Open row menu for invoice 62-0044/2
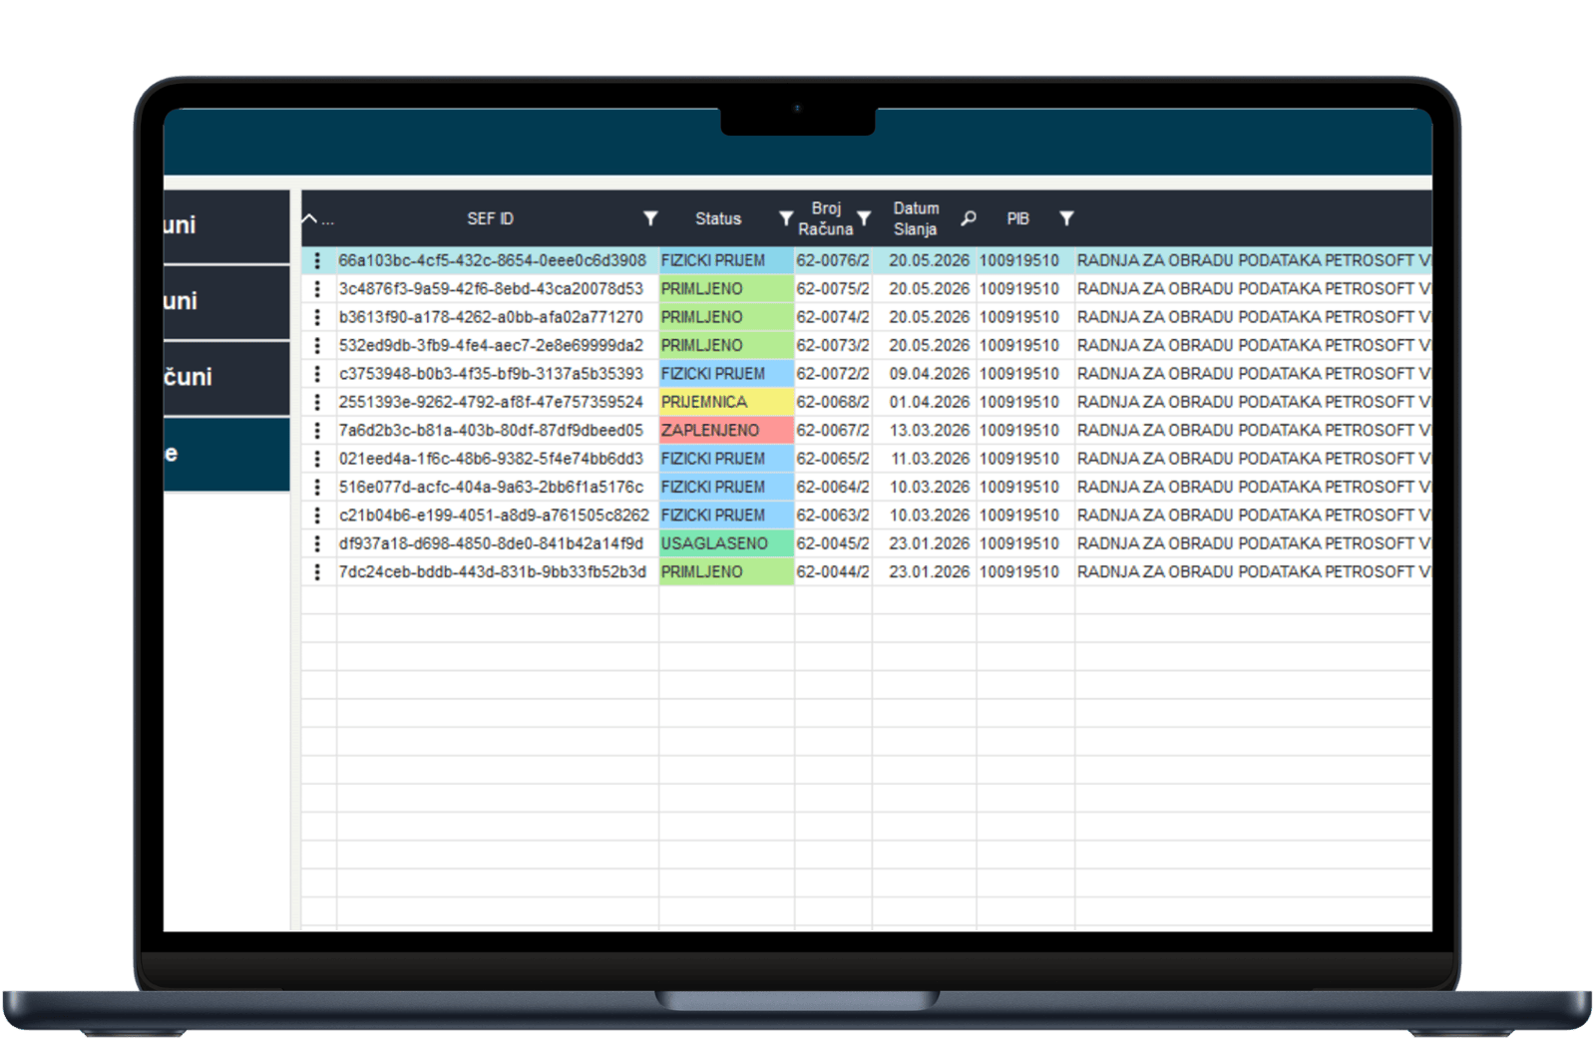The image size is (1596, 1040). (317, 572)
